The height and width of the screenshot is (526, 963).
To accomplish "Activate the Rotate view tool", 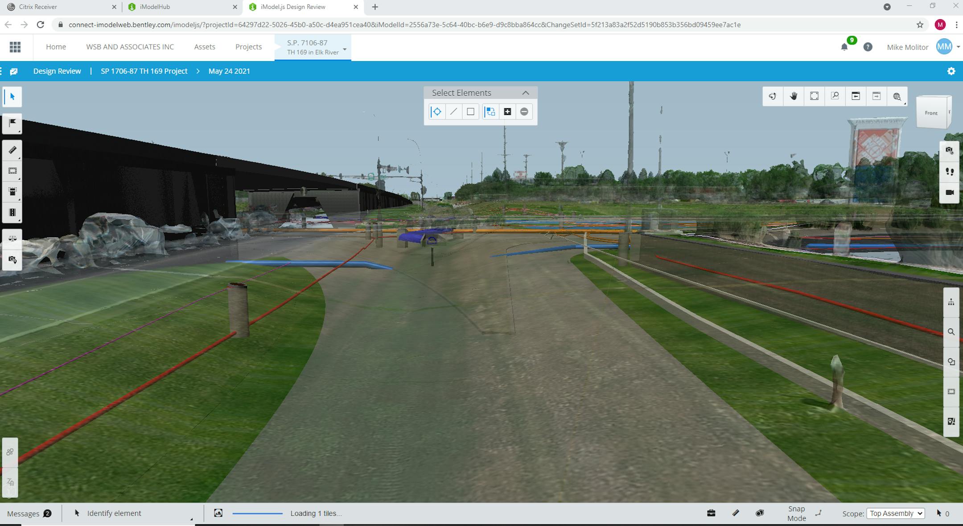I will tap(773, 96).
